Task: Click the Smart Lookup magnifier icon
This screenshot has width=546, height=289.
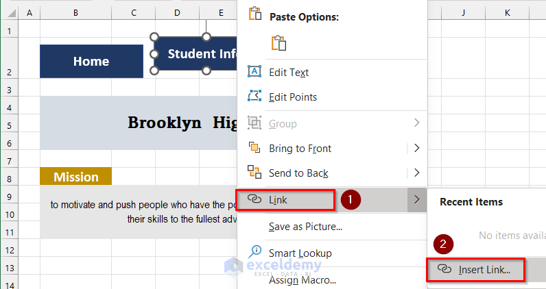Action: [x=254, y=252]
